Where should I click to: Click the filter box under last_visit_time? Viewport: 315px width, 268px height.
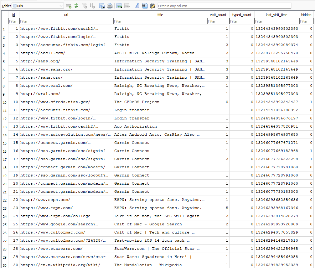(x=277, y=21)
